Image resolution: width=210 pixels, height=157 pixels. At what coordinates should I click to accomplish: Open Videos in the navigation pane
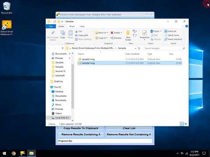pyautogui.click(x=57, y=113)
